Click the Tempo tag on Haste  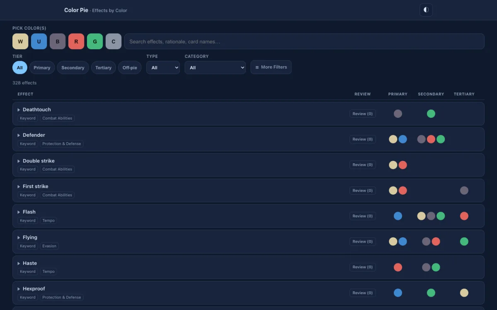click(x=48, y=272)
